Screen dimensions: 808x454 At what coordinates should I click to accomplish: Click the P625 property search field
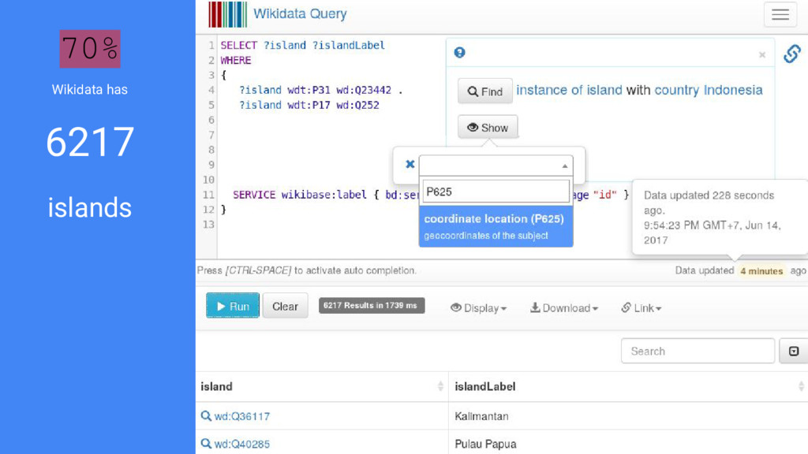click(x=496, y=192)
